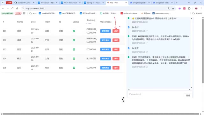Viewport: 204px width, 115px height.
Task: Switch to the spring-ai ProcessOn tab
Action: 93,3
